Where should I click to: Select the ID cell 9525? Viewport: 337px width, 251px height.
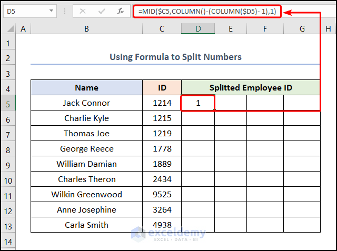[162, 194]
